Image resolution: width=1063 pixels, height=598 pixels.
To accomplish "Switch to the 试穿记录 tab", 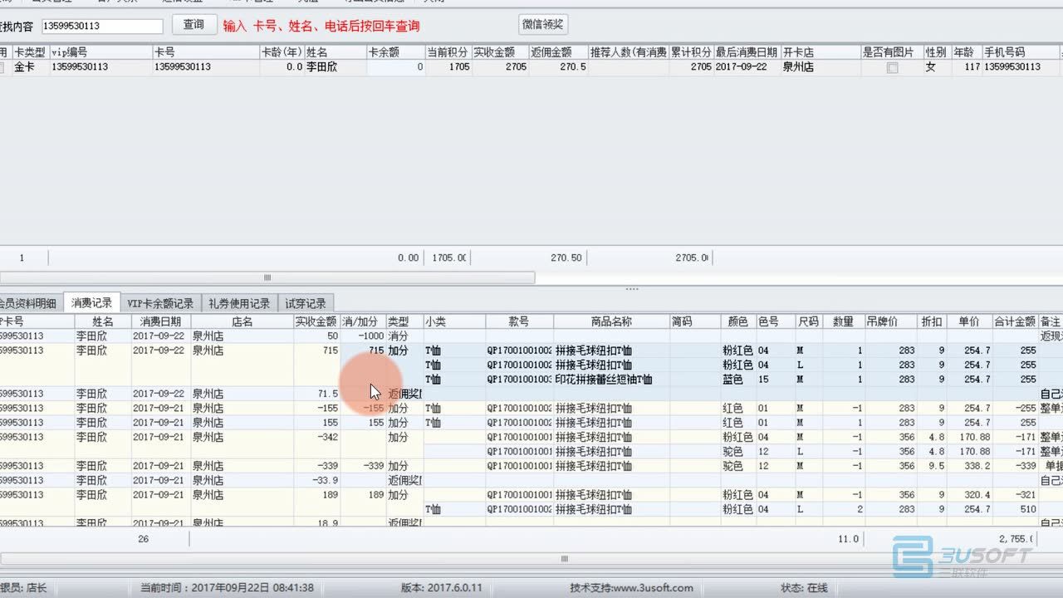I will (306, 303).
